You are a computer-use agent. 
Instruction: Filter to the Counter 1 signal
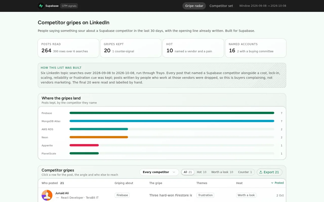245,172
